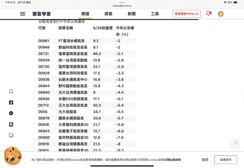Select code 00929 in the table
The height and width of the screenshot is (168, 244).
(x=44, y=73)
